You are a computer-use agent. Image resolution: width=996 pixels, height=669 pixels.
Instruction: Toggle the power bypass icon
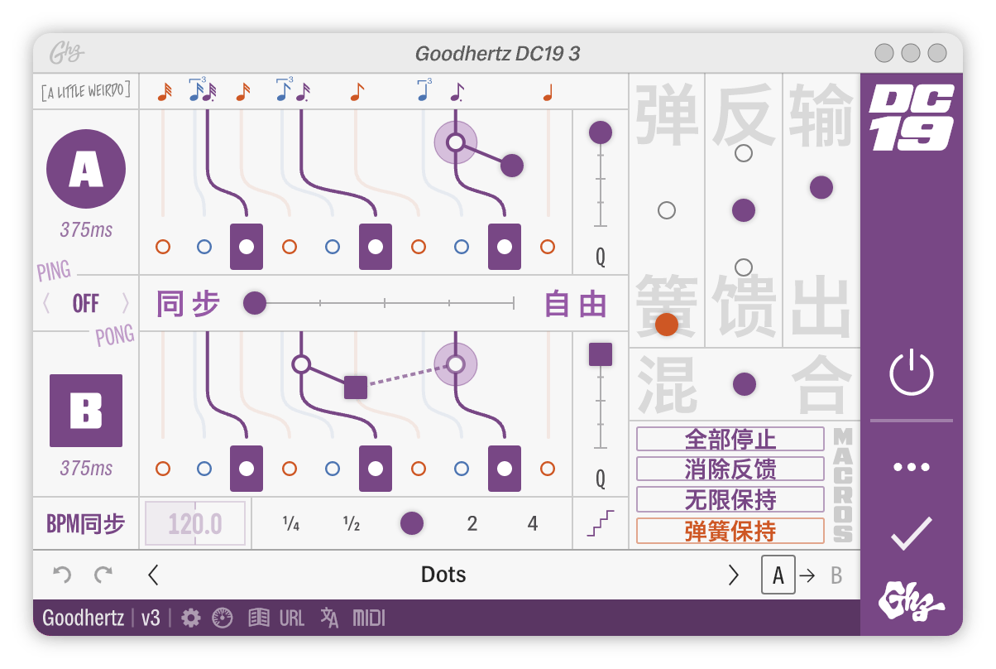(912, 373)
